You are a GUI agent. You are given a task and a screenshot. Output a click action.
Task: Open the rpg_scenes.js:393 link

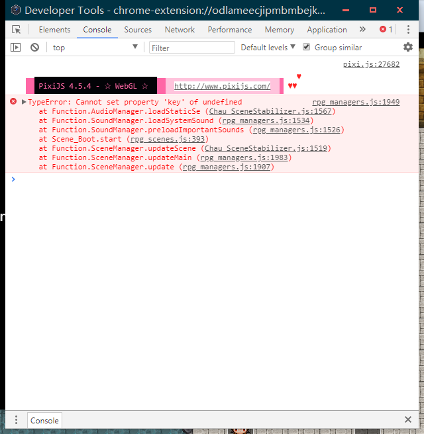tap(168, 139)
